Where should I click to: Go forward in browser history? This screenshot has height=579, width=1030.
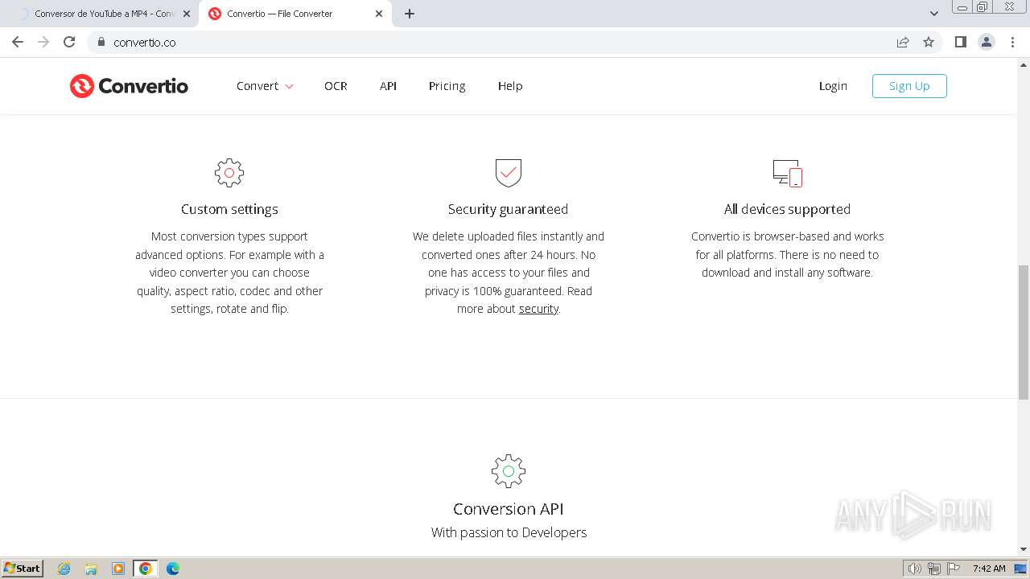(43, 42)
